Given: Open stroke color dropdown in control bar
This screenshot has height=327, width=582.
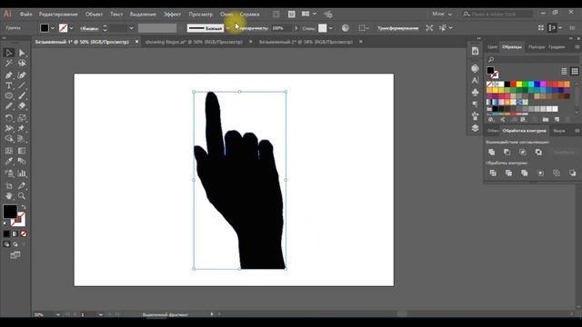Looking at the screenshot, I should [71, 28].
